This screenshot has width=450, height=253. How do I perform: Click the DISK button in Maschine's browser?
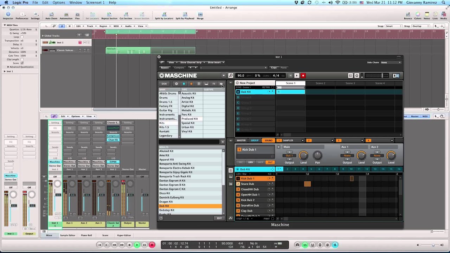[164, 84]
